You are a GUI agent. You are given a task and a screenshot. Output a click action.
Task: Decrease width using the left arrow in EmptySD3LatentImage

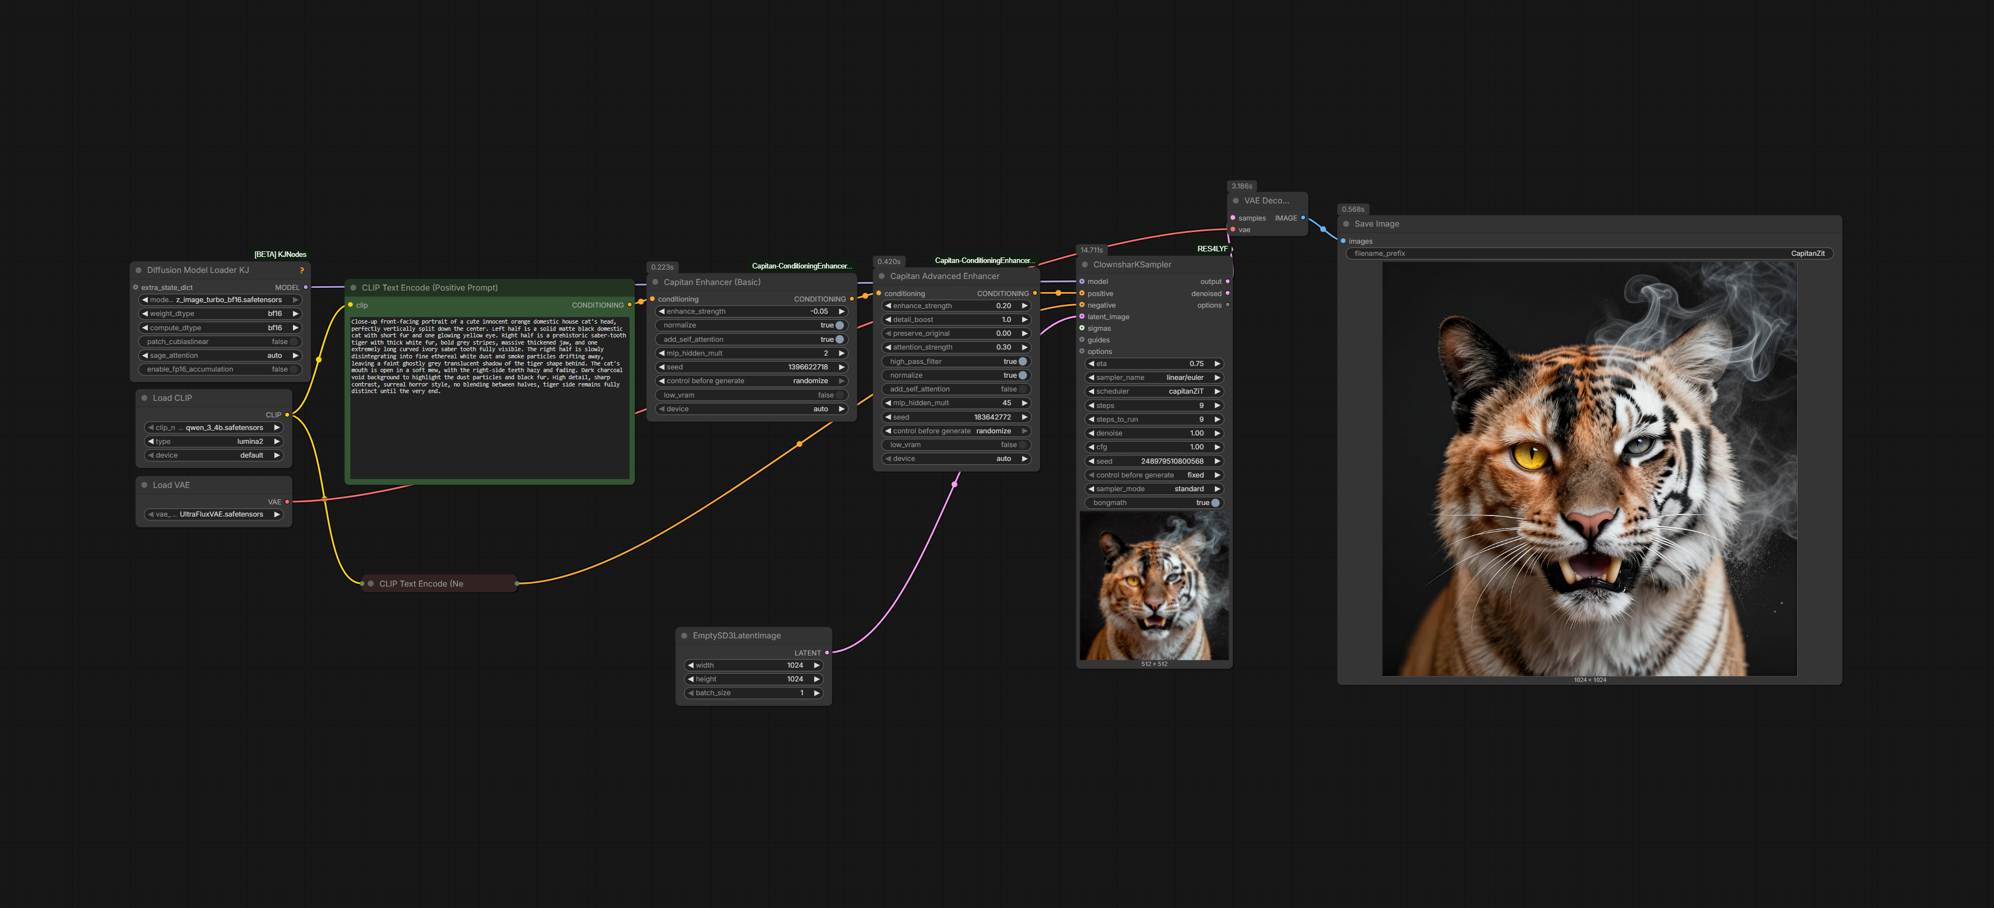pyautogui.click(x=690, y=665)
